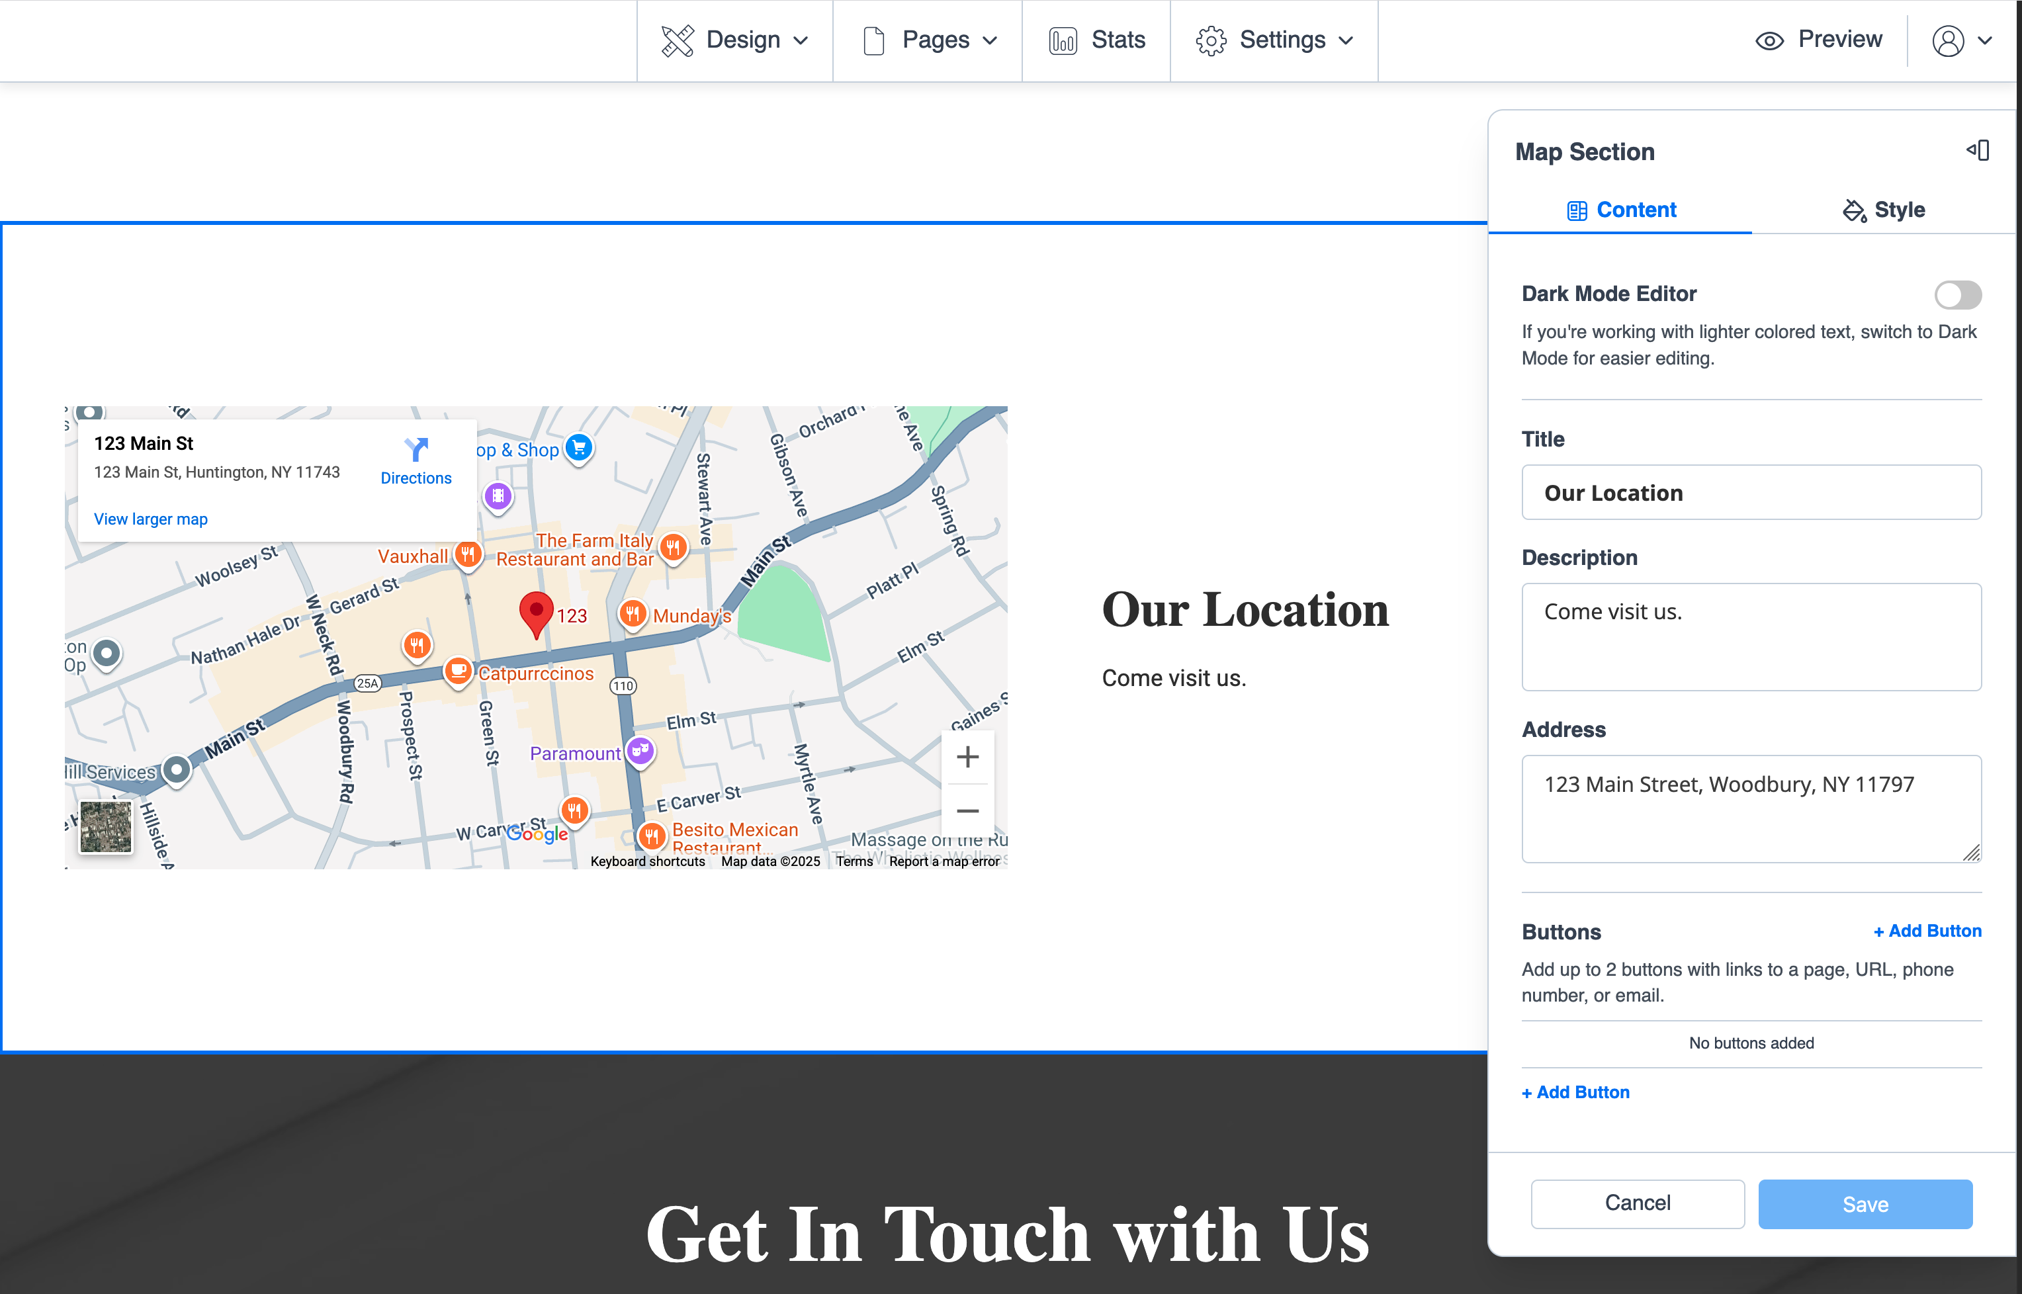Screen dimensions: 2022x1294
Task: Click the Description text area
Action: (x=1751, y=637)
